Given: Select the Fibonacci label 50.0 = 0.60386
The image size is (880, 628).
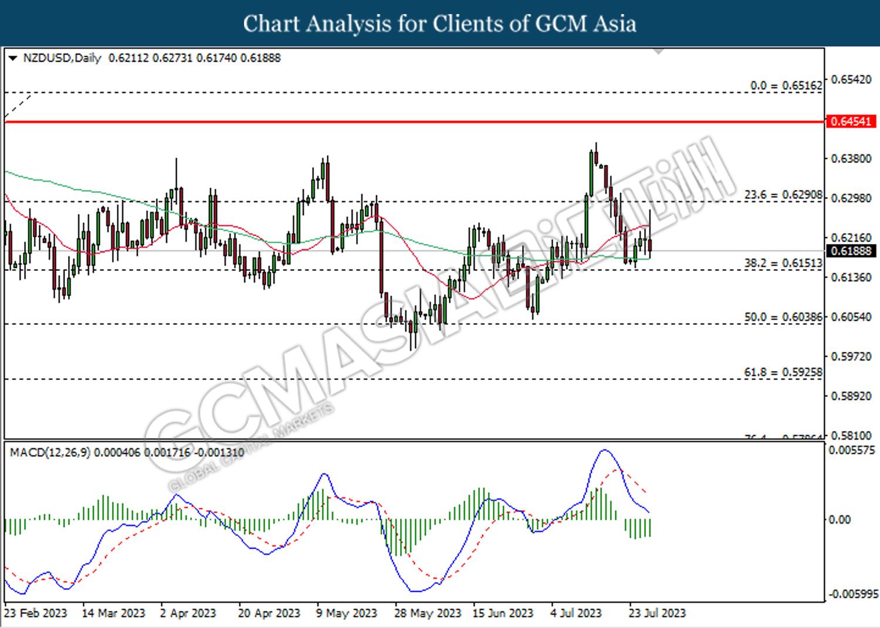Looking at the screenshot, I should (x=783, y=317).
